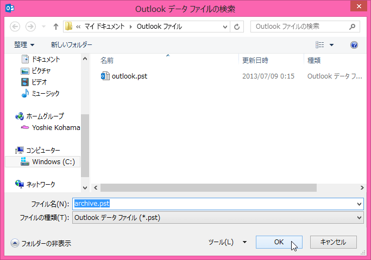Viewport: 371px width, 260px height.
Task: Go forward with the right arrow button
Action: (30, 27)
